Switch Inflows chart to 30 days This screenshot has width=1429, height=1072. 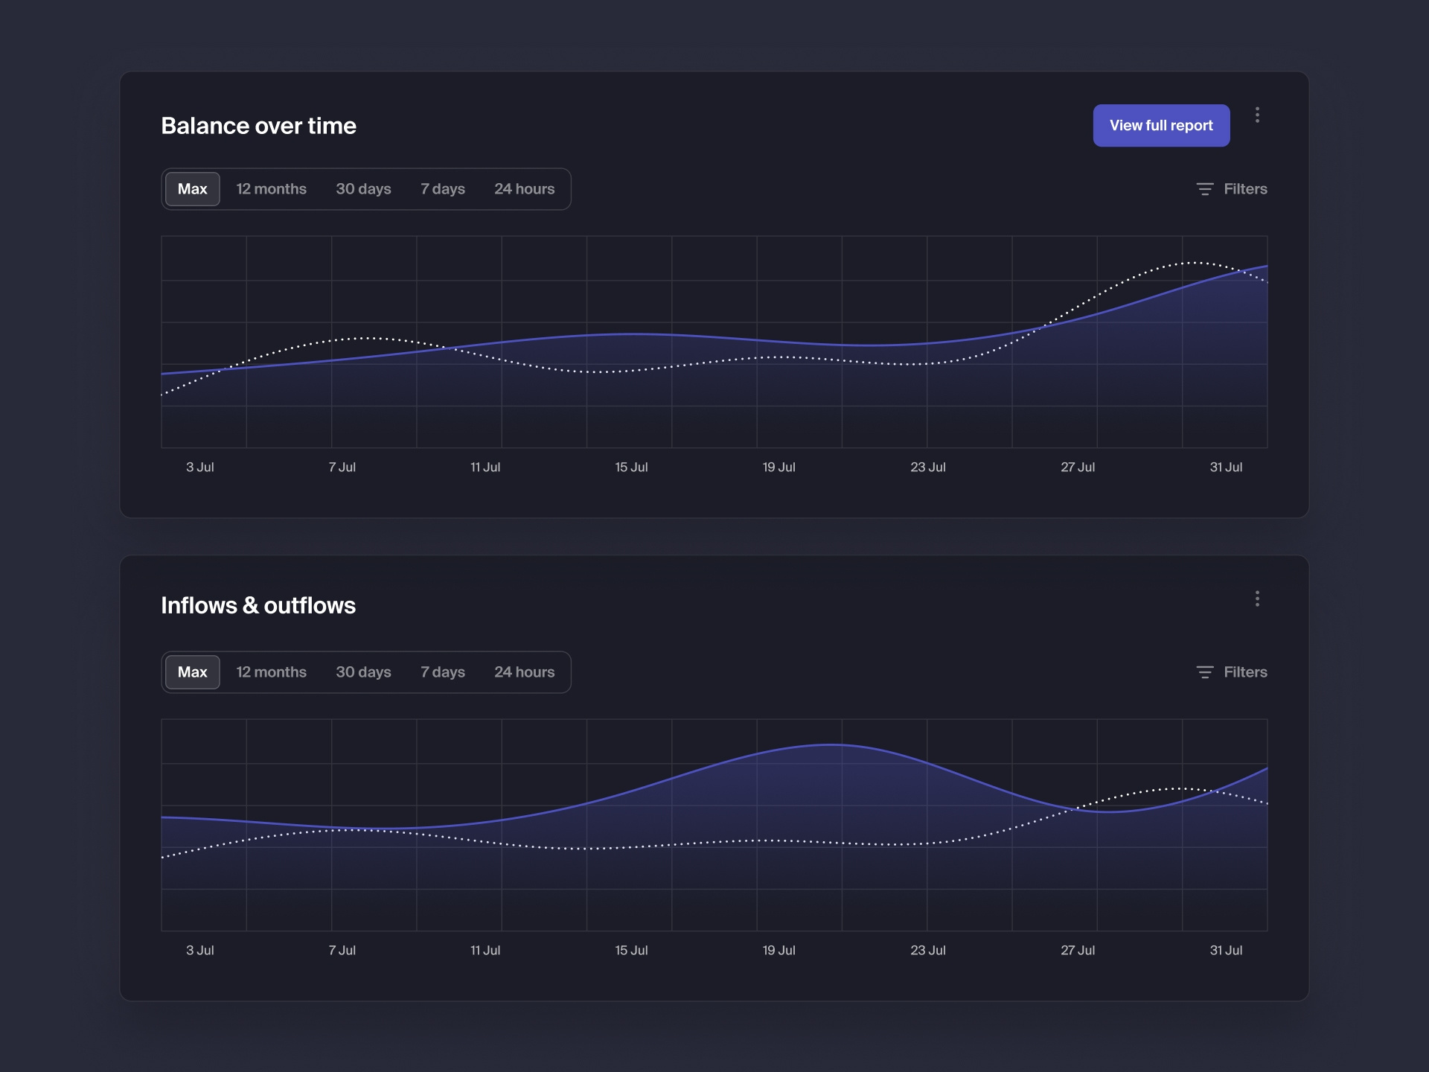pos(363,672)
